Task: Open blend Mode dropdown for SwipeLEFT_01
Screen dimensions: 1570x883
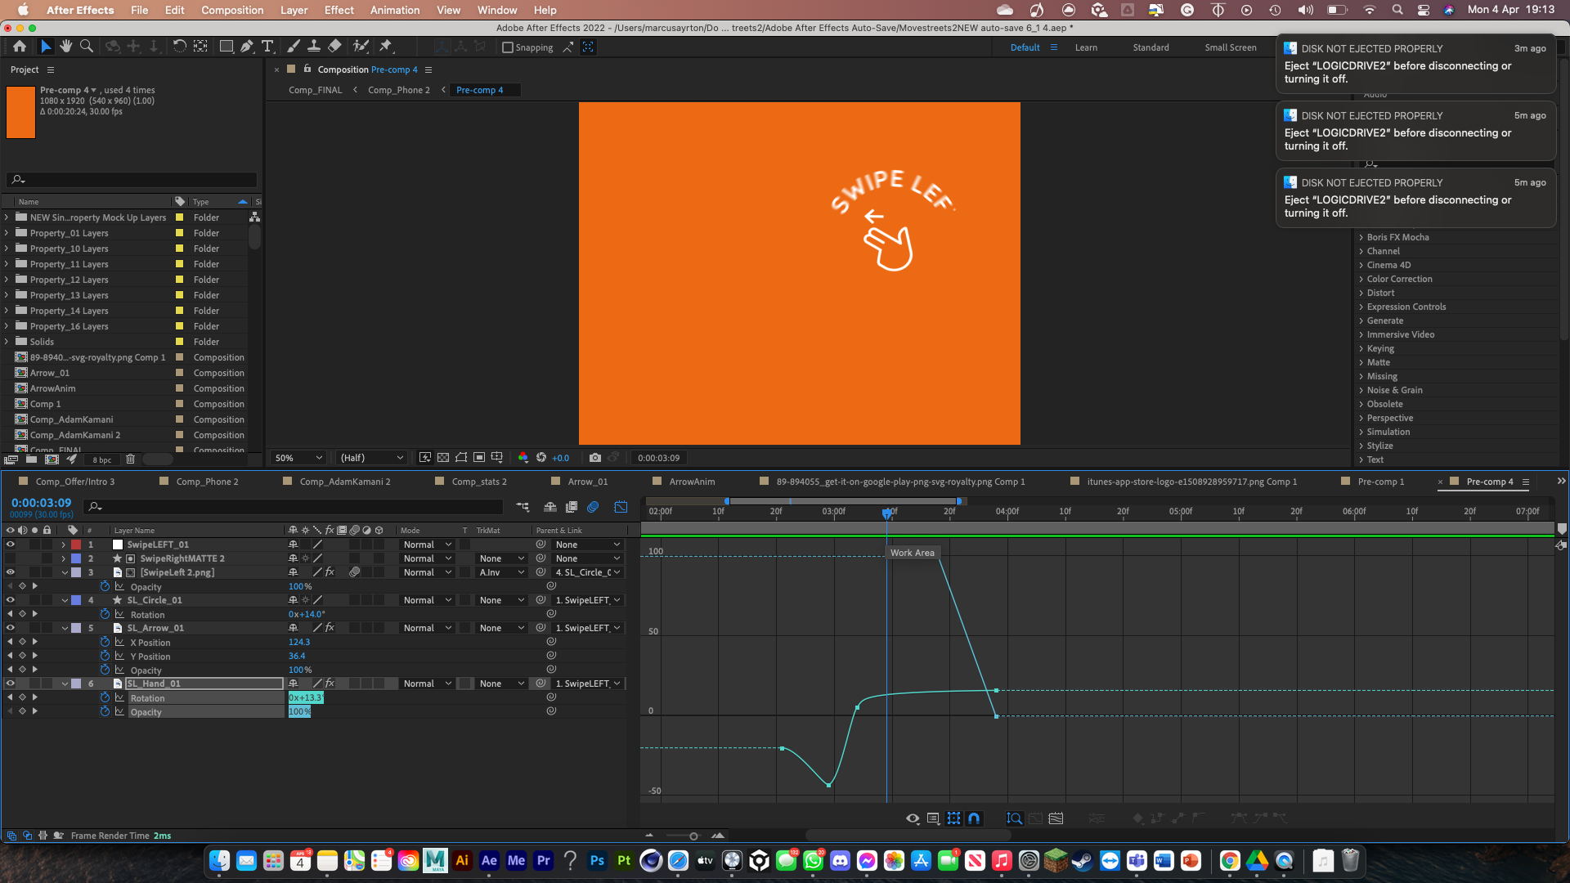Action: (x=427, y=545)
